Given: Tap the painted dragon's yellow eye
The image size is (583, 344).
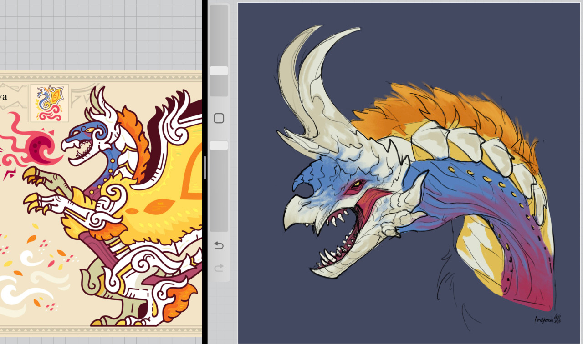Looking at the screenshot, I should [357, 184].
